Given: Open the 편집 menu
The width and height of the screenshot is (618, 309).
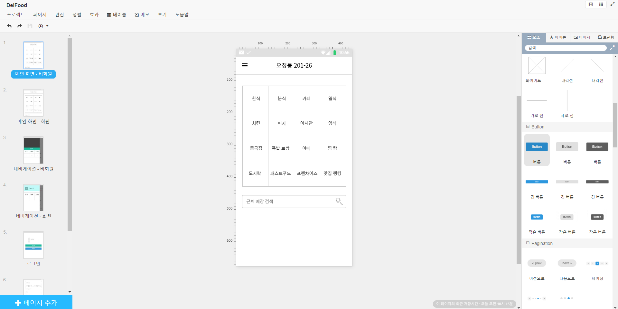Looking at the screenshot, I should [60, 14].
